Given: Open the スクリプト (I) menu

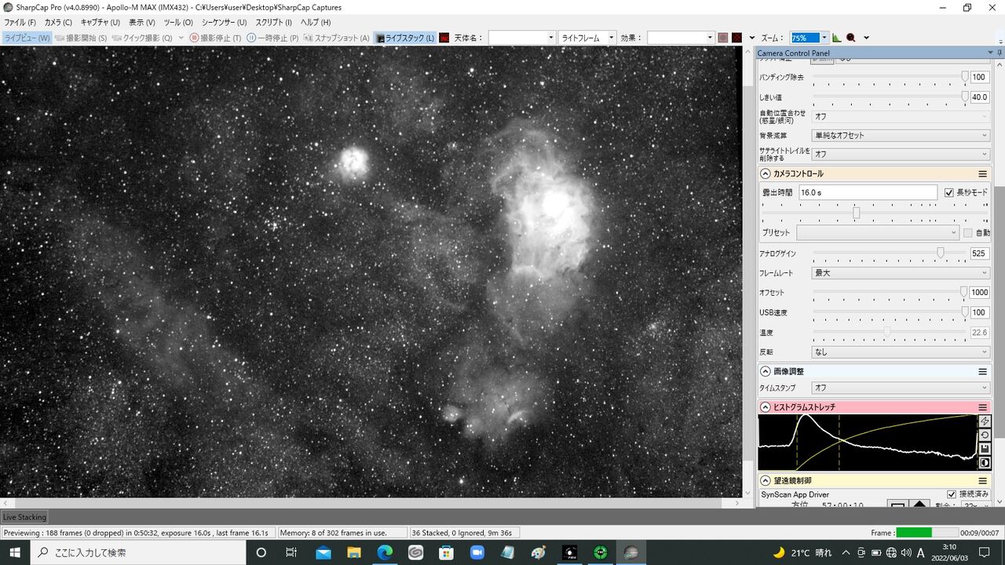Looking at the screenshot, I should pos(273,22).
